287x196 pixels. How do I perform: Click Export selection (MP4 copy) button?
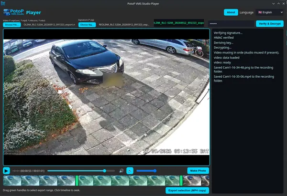click(x=187, y=190)
